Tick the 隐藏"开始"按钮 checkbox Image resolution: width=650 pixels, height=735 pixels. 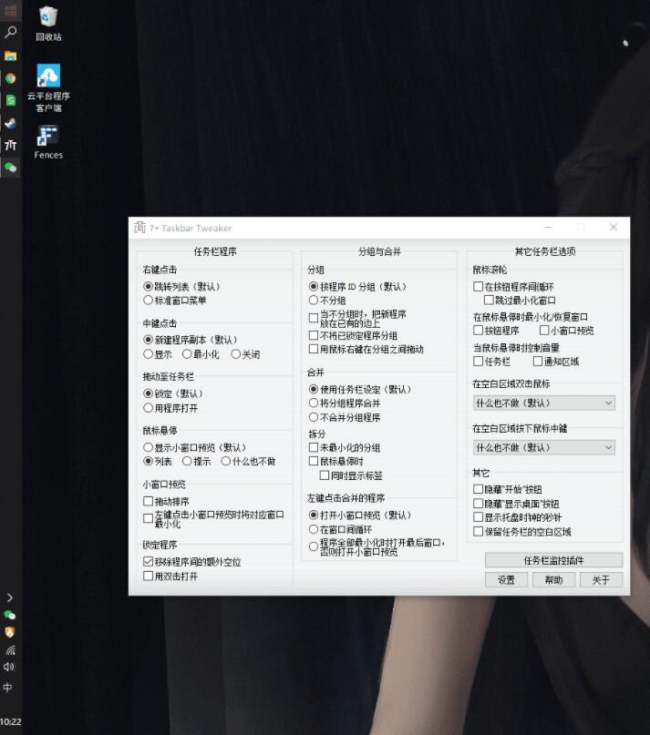tap(479, 489)
